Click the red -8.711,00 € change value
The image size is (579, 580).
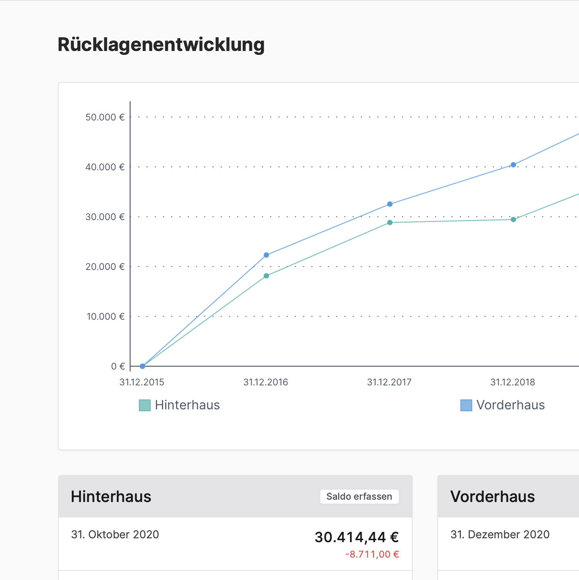tap(372, 555)
